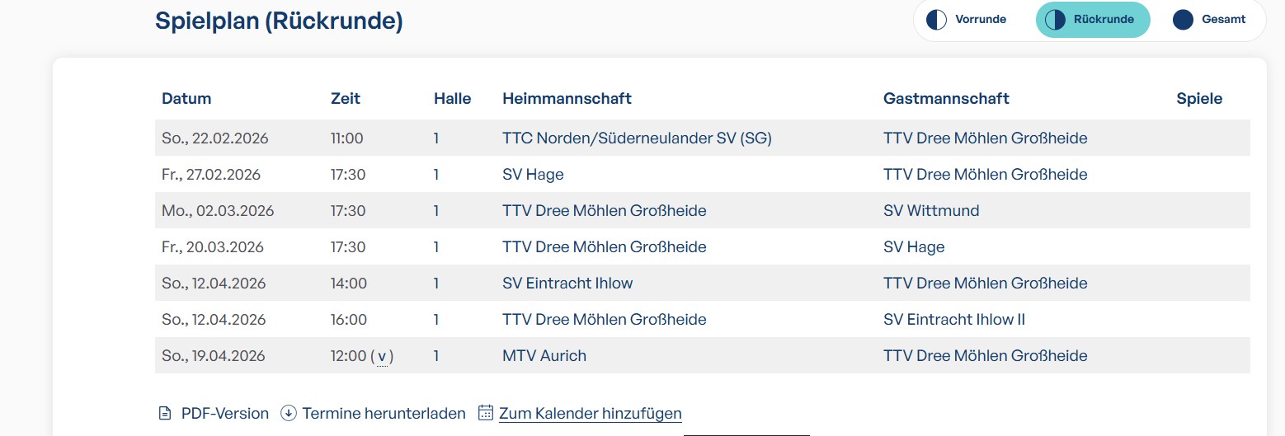Click the SV Eintracht Ihlow II entry
Image resolution: width=1285 pixels, height=436 pixels.
pos(954,320)
